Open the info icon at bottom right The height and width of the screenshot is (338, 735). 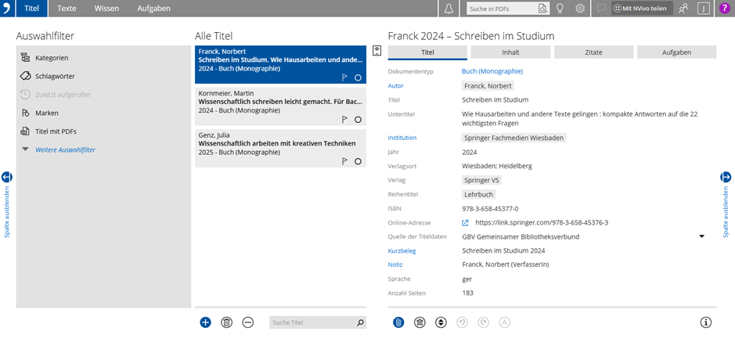pos(705,322)
